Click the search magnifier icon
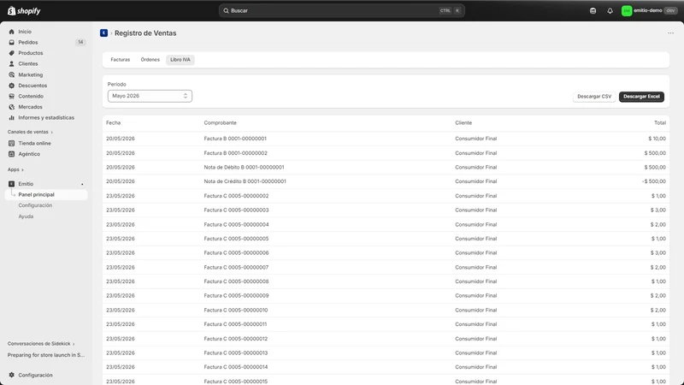 pyautogui.click(x=226, y=10)
